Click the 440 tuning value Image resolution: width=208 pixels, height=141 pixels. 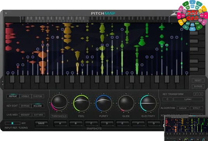pos(23,123)
